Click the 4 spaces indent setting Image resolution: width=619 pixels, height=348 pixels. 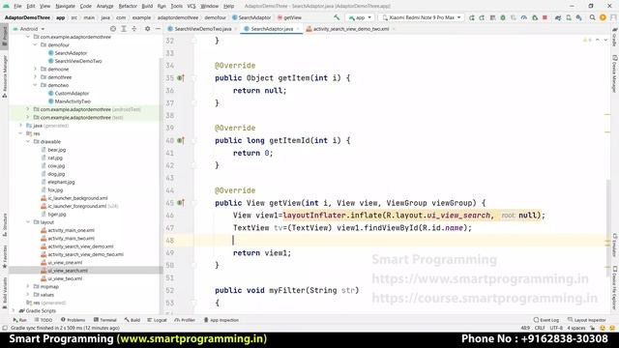tap(576, 328)
